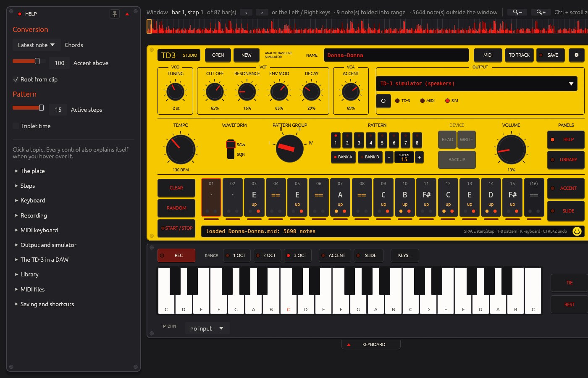Viewport: 588px width, 378px height.
Task: Go to next bar in window
Action: [x=262, y=13]
